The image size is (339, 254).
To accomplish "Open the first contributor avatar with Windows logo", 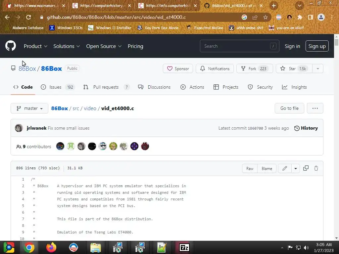I will pyautogui.click(x=60, y=146).
